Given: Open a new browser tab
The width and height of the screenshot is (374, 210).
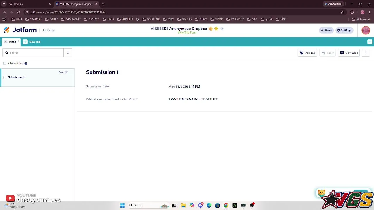Looking at the screenshot, I should pos(103,4).
